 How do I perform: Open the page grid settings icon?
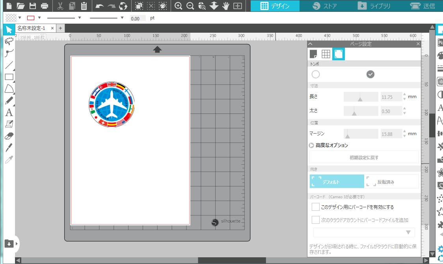coord(326,54)
